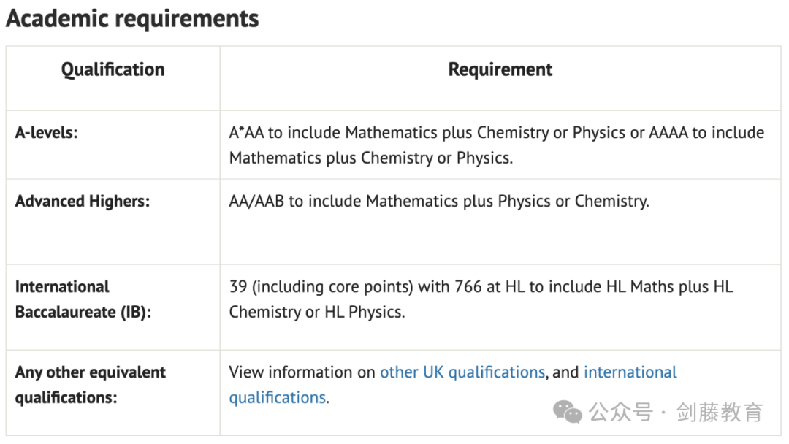Image resolution: width=789 pixels, height=444 pixels.
Task: Select the Requirement column header
Action: (x=500, y=69)
